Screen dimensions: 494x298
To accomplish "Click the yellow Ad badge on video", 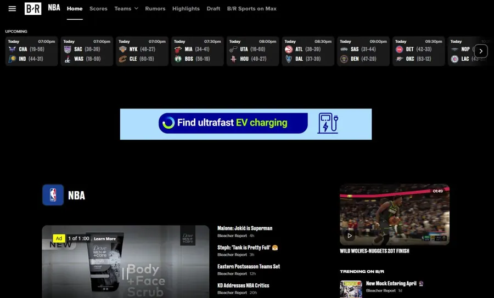I will click(x=59, y=238).
